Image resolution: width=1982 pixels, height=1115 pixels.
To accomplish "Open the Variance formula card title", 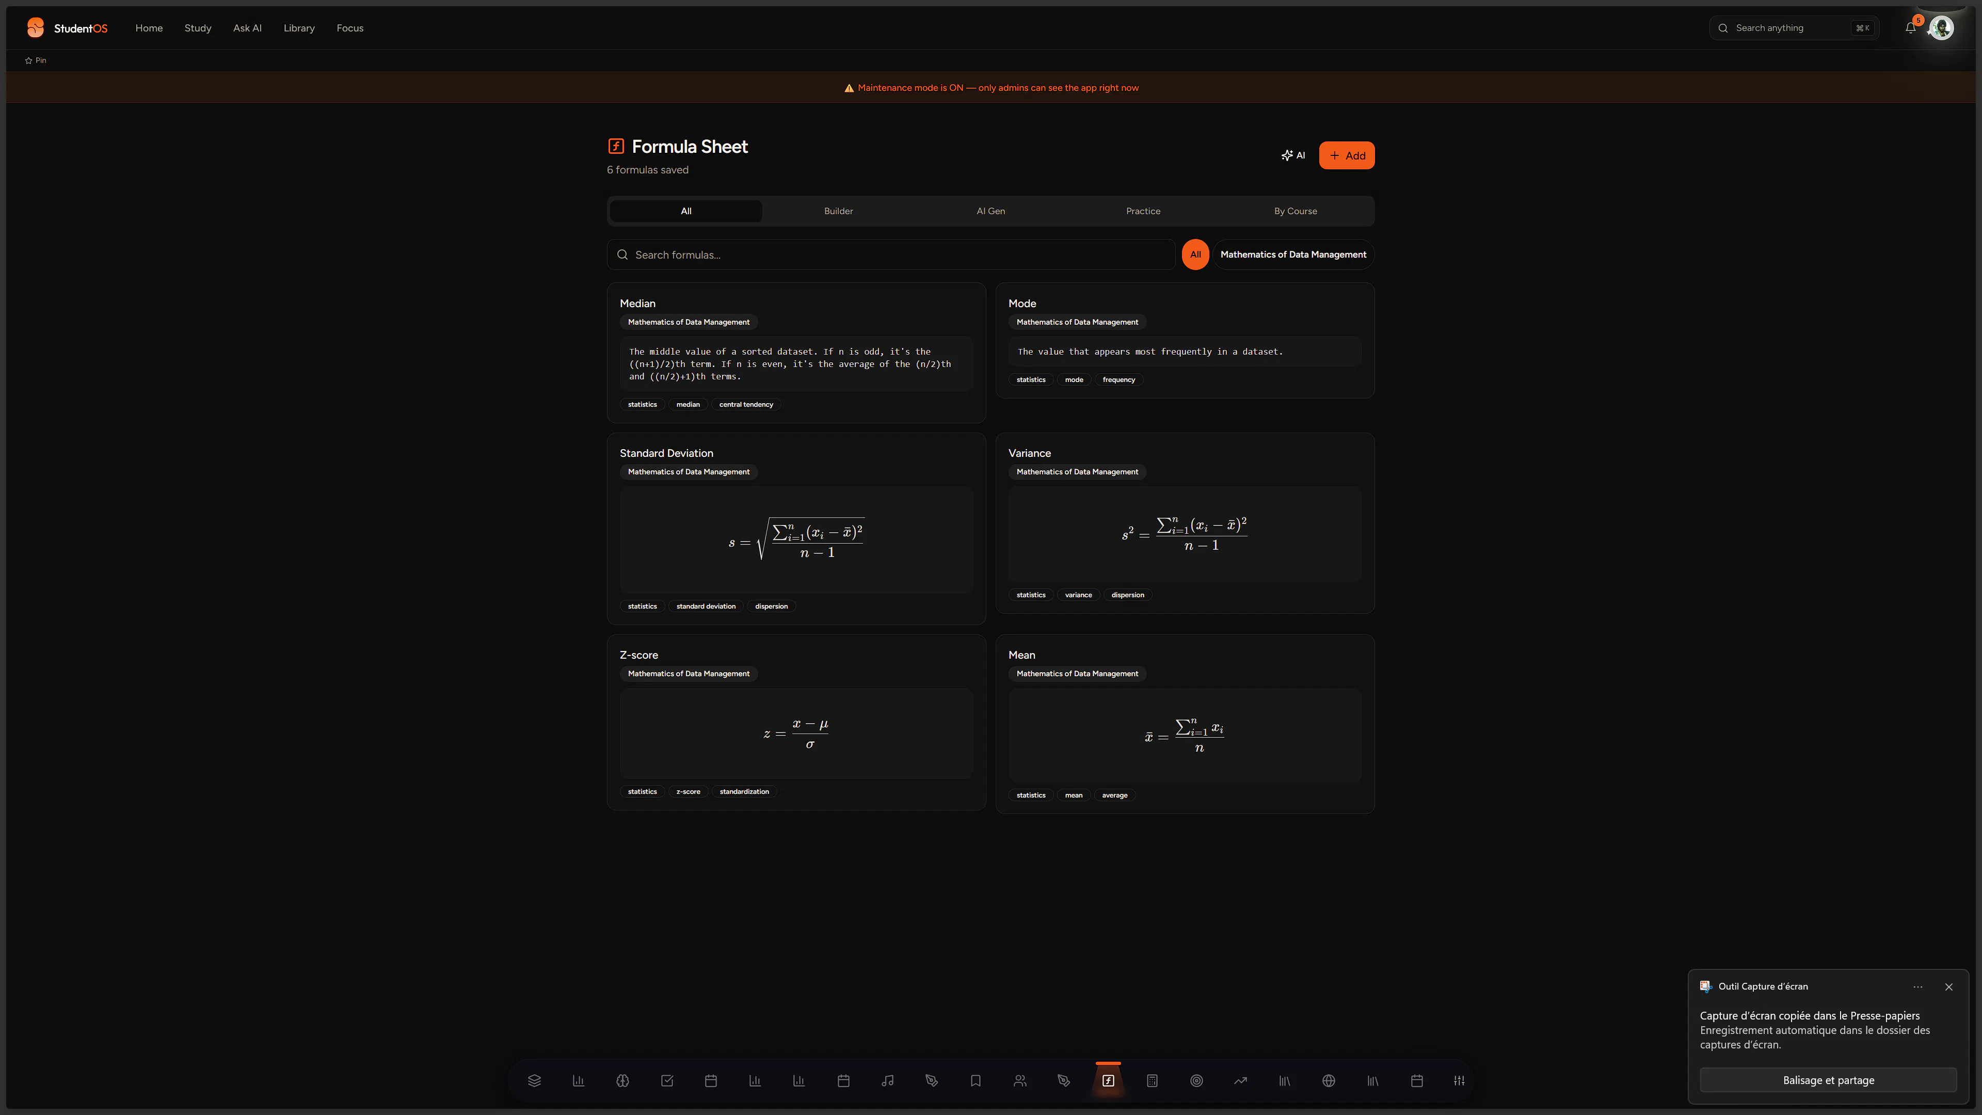I will pyautogui.click(x=1030, y=453).
